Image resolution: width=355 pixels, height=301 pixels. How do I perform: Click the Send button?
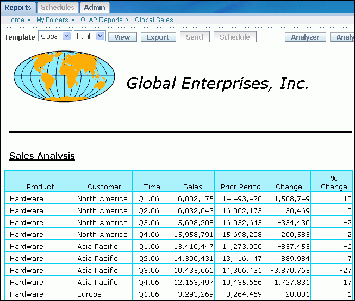click(x=194, y=37)
